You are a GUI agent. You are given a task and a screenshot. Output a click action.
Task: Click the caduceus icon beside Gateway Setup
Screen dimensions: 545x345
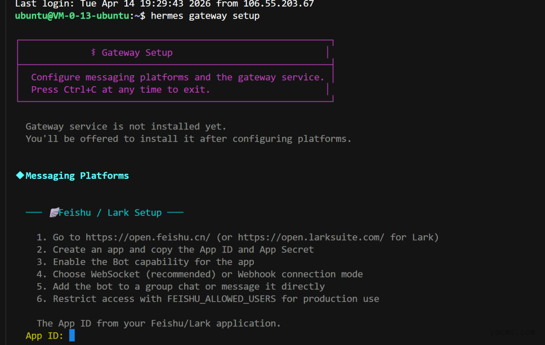[93, 53]
